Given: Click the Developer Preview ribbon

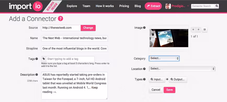Looking at the screenshot, I should click(x=52, y=7).
